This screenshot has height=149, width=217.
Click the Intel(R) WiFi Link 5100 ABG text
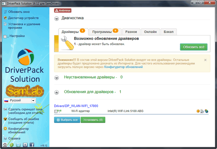pyautogui.click(x=125, y=111)
